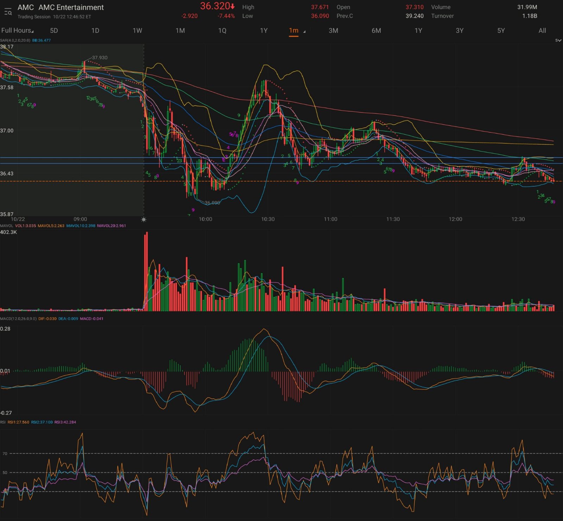This screenshot has width=563, height=521.
Task: Click the High value 37.671
Action: tap(320, 7)
